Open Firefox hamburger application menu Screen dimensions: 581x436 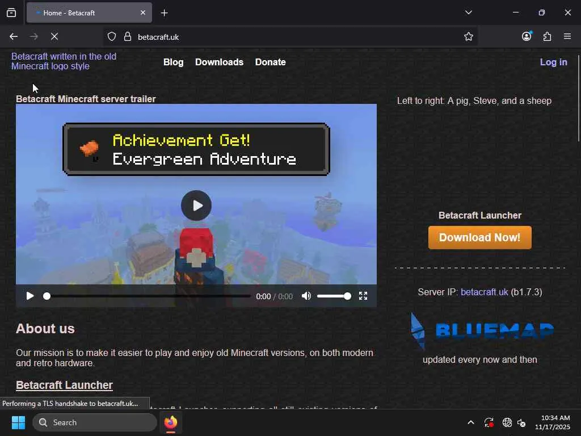pos(567,36)
